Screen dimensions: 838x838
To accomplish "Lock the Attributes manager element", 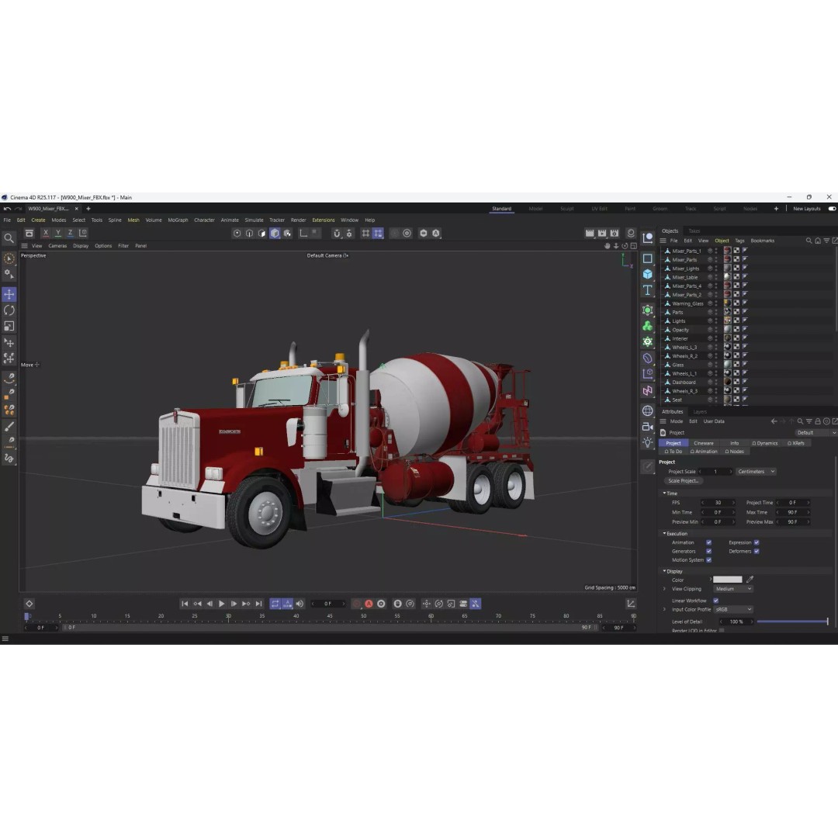I will pos(818,421).
